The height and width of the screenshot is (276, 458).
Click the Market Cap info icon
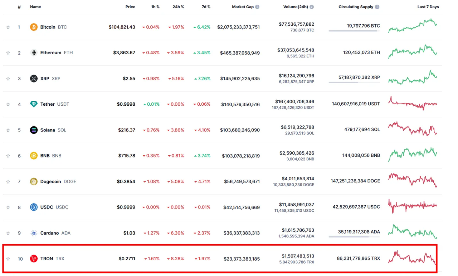[x=257, y=7]
